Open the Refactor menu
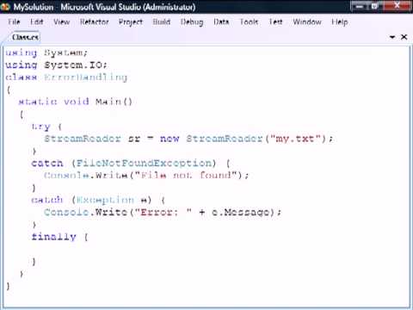Image resolution: width=413 pixels, height=310 pixels. (x=95, y=22)
